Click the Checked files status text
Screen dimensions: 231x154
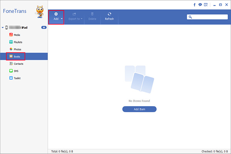(215, 151)
